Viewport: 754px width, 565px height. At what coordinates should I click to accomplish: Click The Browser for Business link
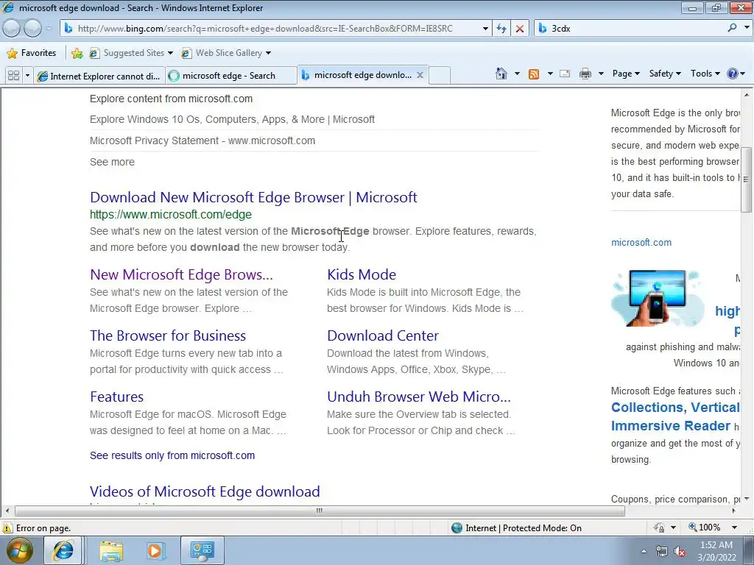click(168, 335)
